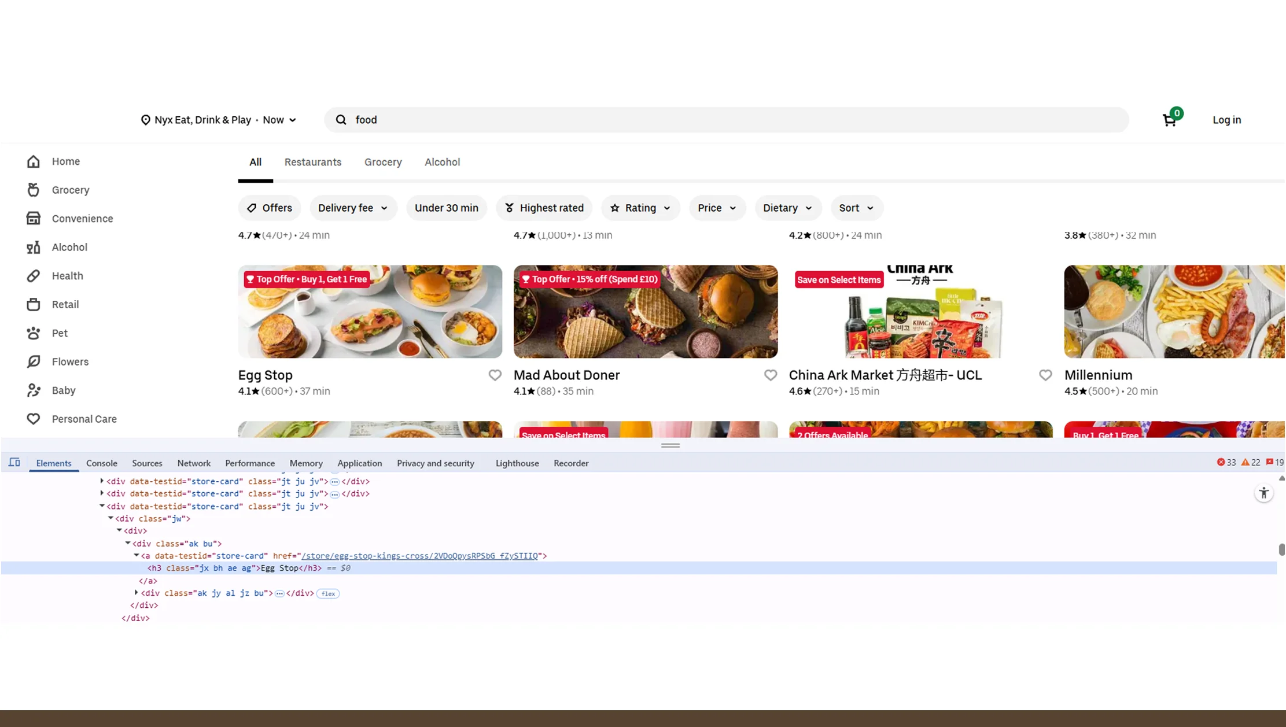
Task: Open the Network tab in DevTools
Action: (x=194, y=463)
